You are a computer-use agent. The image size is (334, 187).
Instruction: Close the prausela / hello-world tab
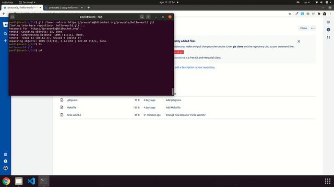pos(40,8)
